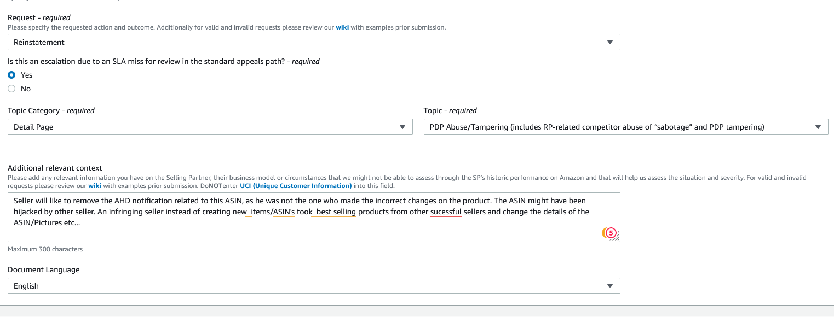Select the Yes radio button
This screenshot has height=317, width=834.
pyautogui.click(x=11, y=75)
